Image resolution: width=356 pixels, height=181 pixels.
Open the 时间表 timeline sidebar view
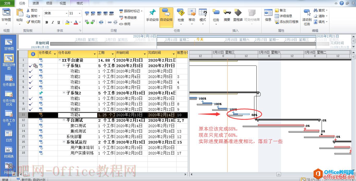coord(9,152)
